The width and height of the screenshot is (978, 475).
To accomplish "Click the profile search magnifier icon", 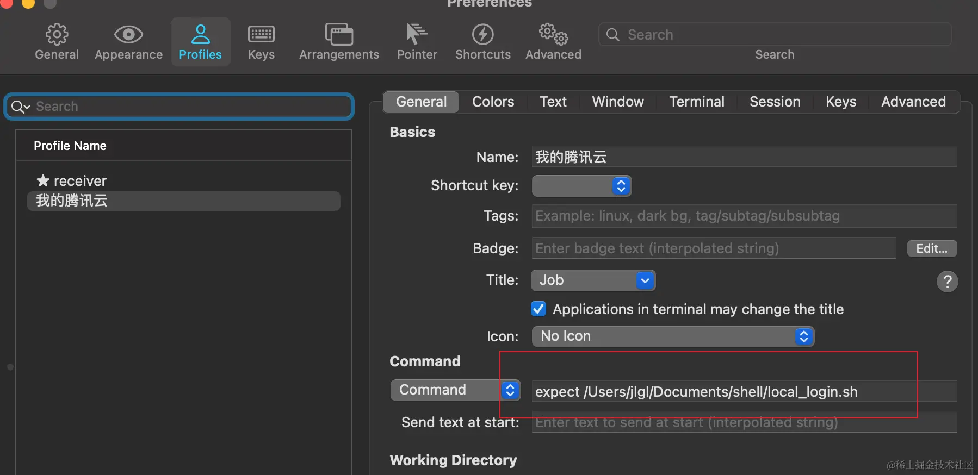I will (20, 107).
